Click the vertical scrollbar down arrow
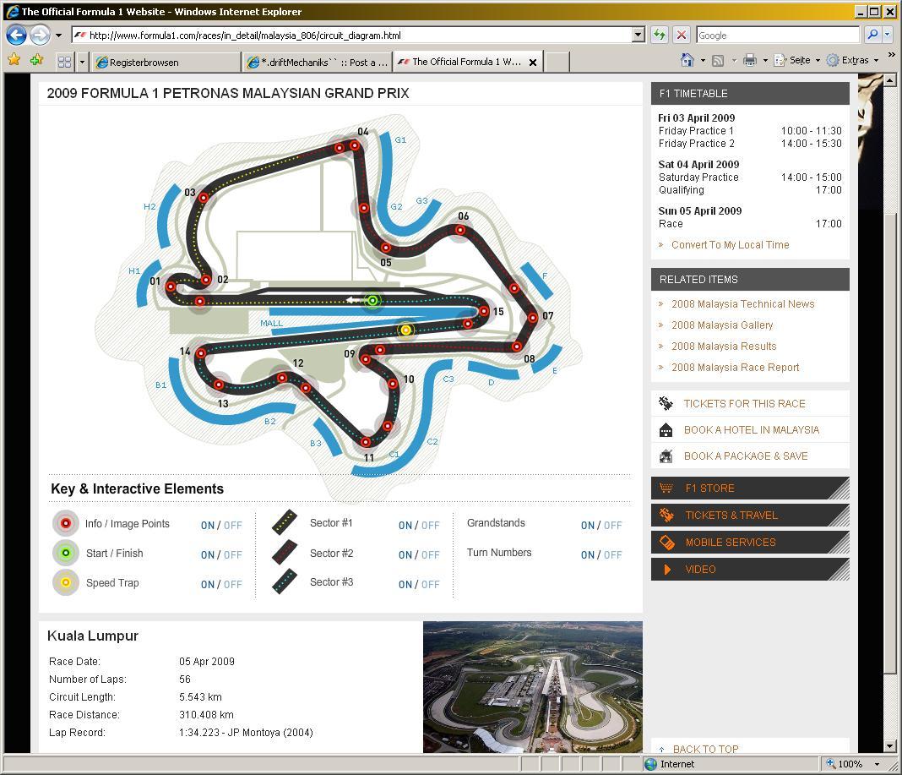 (890, 746)
